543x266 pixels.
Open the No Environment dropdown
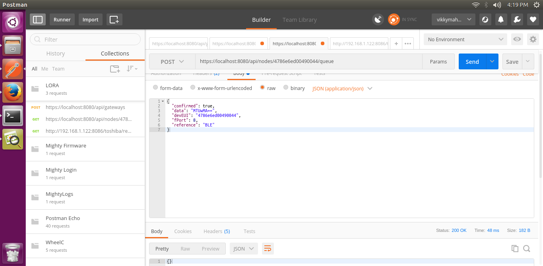pyautogui.click(x=464, y=39)
